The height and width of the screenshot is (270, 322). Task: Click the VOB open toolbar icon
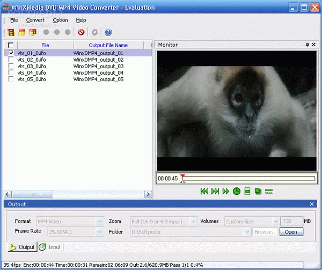[32, 32]
